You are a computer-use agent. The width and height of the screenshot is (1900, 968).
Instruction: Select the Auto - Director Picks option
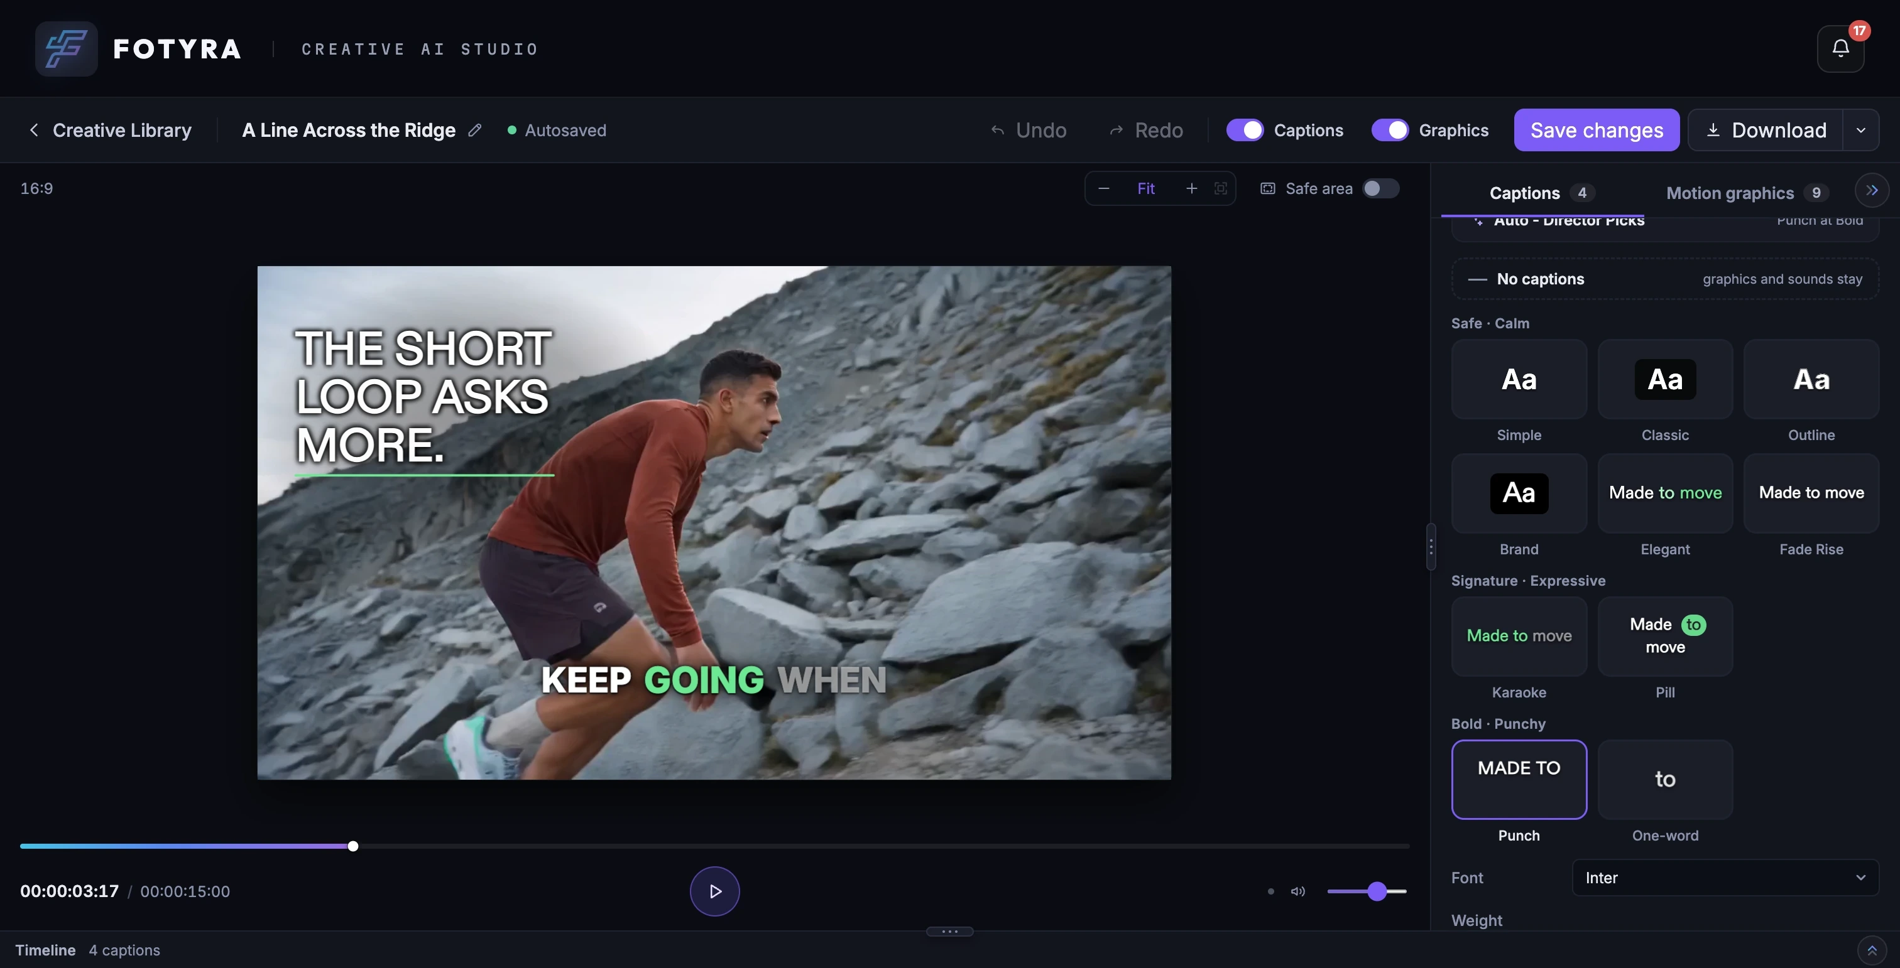pyautogui.click(x=1665, y=229)
